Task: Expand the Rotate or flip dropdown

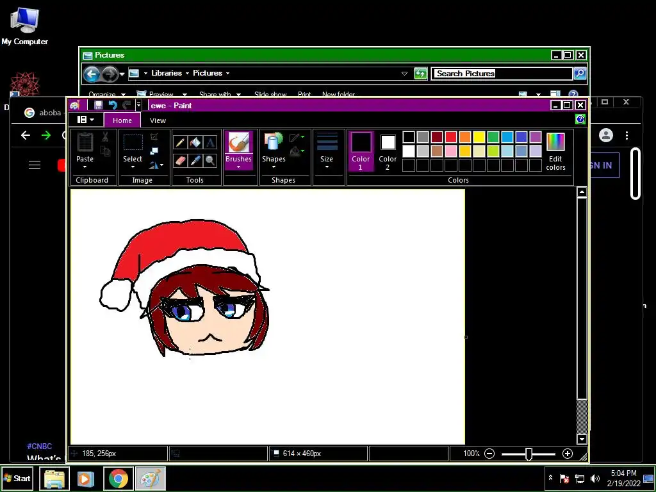Action: [156, 165]
